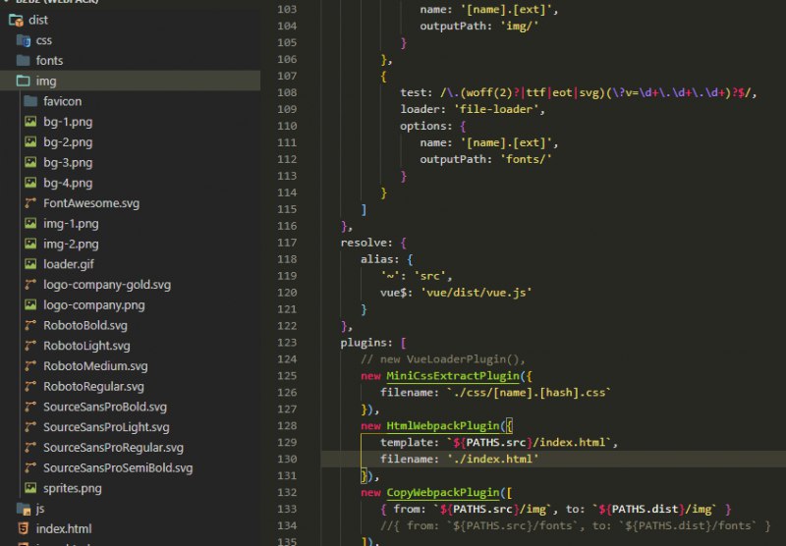Open the favicon folder icon
The width and height of the screenshot is (786, 546).
pyautogui.click(x=30, y=101)
